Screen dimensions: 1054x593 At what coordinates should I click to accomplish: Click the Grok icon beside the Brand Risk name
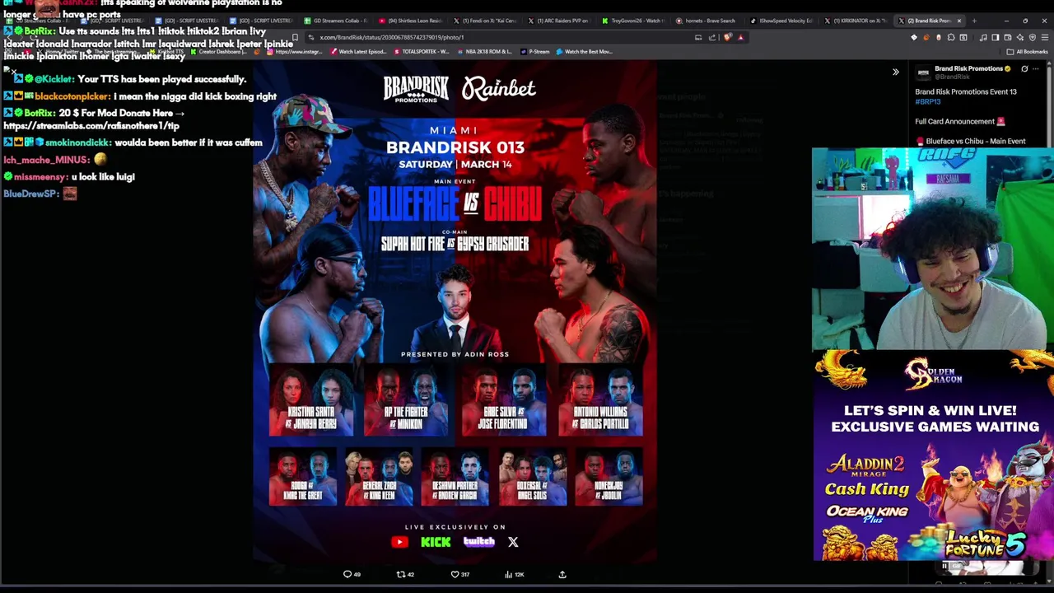(1024, 69)
